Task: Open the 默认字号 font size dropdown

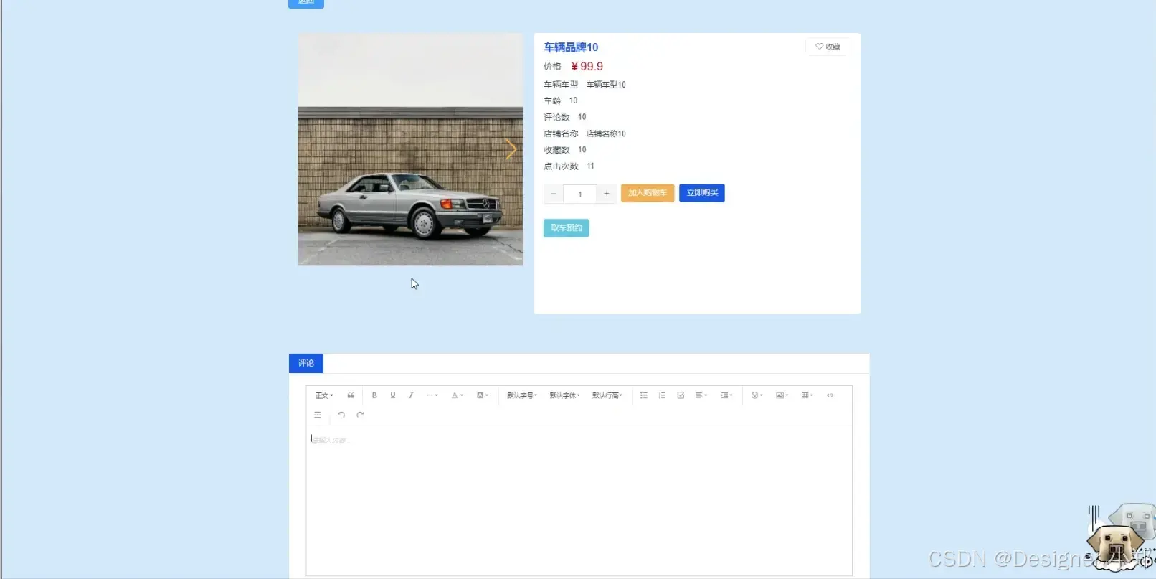Action: coord(521,395)
